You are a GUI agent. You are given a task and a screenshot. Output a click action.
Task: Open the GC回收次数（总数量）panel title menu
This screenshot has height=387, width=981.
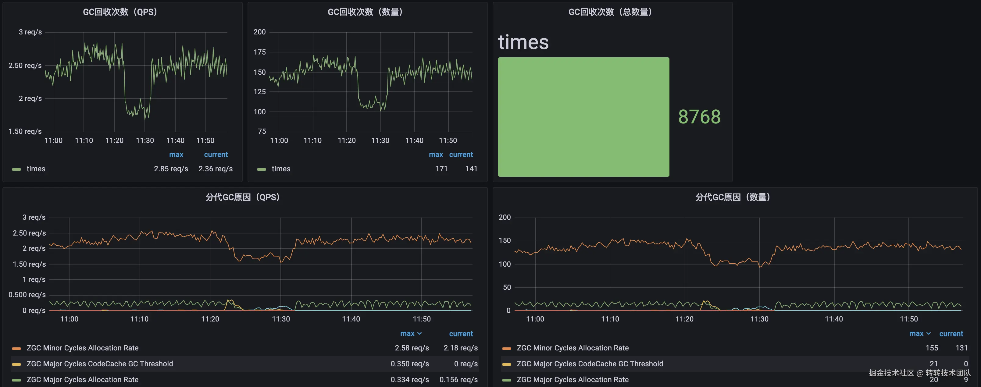coord(610,12)
